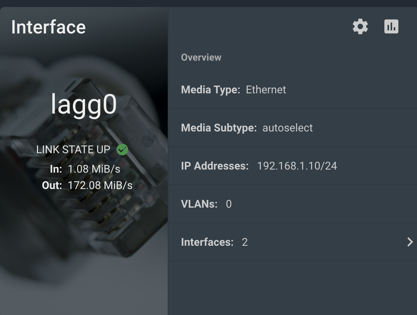Select the VLANs count row
Image resolution: width=417 pixels, height=315 pixels.
click(x=292, y=204)
